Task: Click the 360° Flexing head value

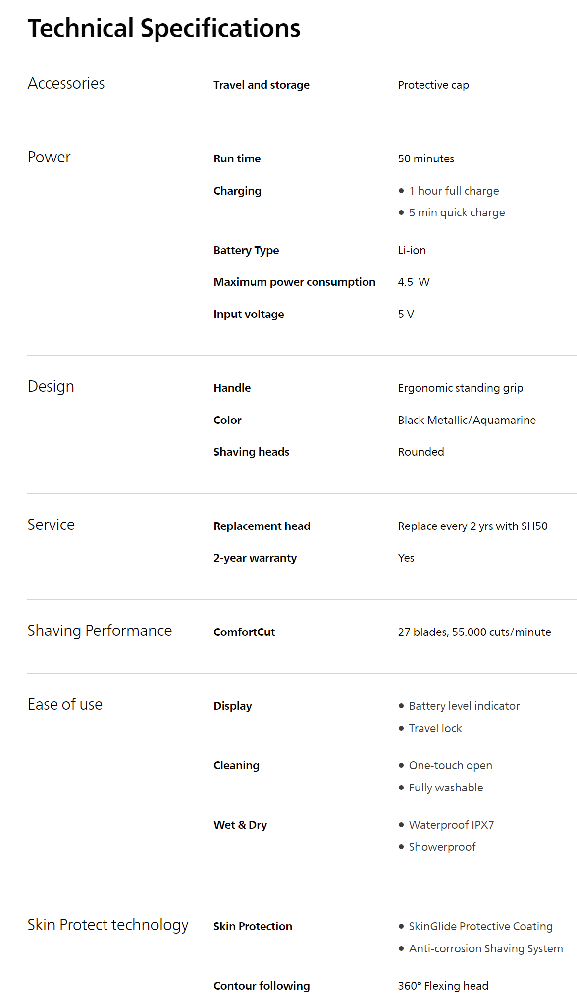Action: click(x=443, y=986)
